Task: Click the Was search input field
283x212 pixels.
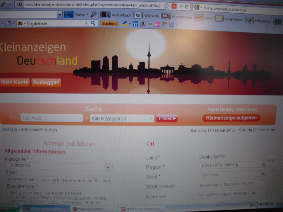Action: pyautogui.click(x=51, y=118)
